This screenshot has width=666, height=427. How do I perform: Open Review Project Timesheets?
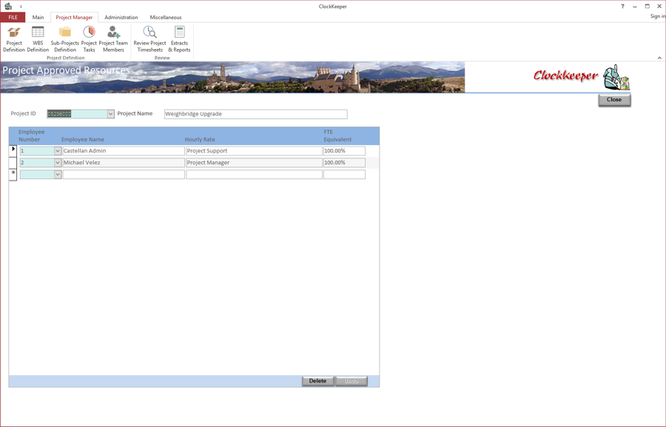(149, 38)
